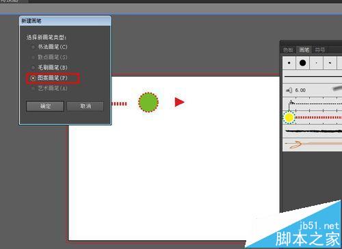Viewport: 342px width, 249px height.
Task: Select the 书法画笔(C) radio option
Action: (x=49, y=47)
